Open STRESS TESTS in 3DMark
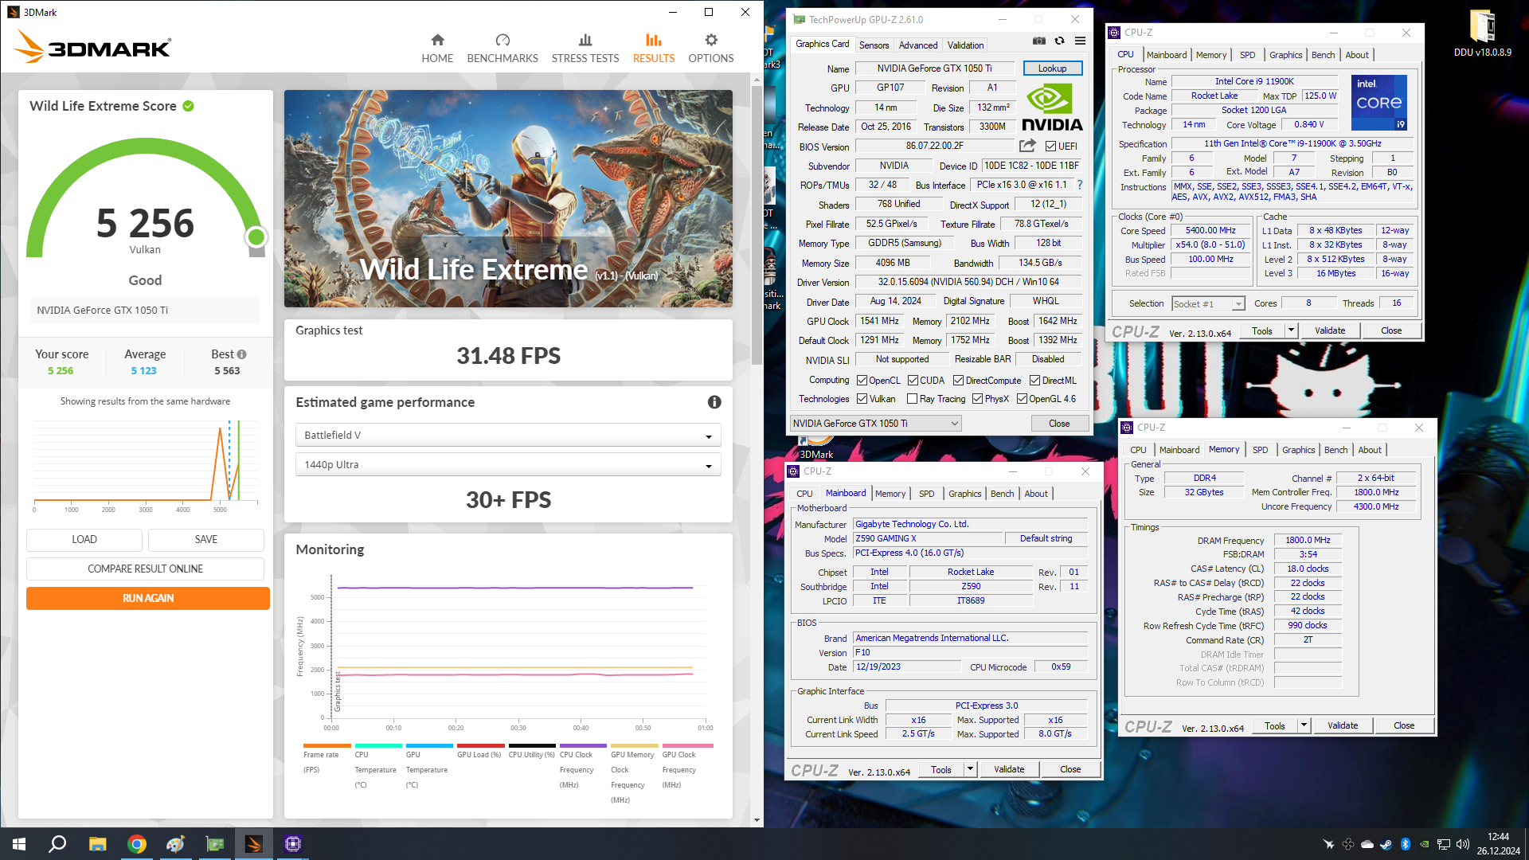Viewport: 1529px width, 860px height. pos(585,49)
